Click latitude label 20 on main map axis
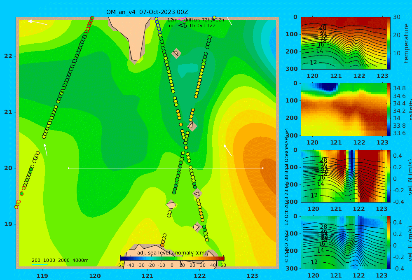Screen dimensions: 412x280 point(8,168)
